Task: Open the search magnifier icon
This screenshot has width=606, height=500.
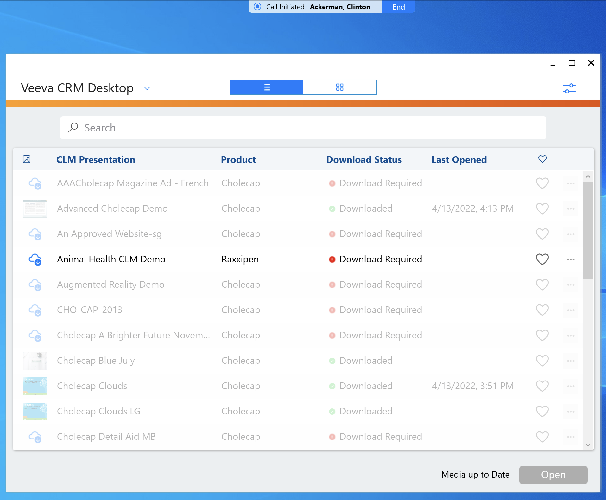Action: pyautogui.click(x=73, y=128)
